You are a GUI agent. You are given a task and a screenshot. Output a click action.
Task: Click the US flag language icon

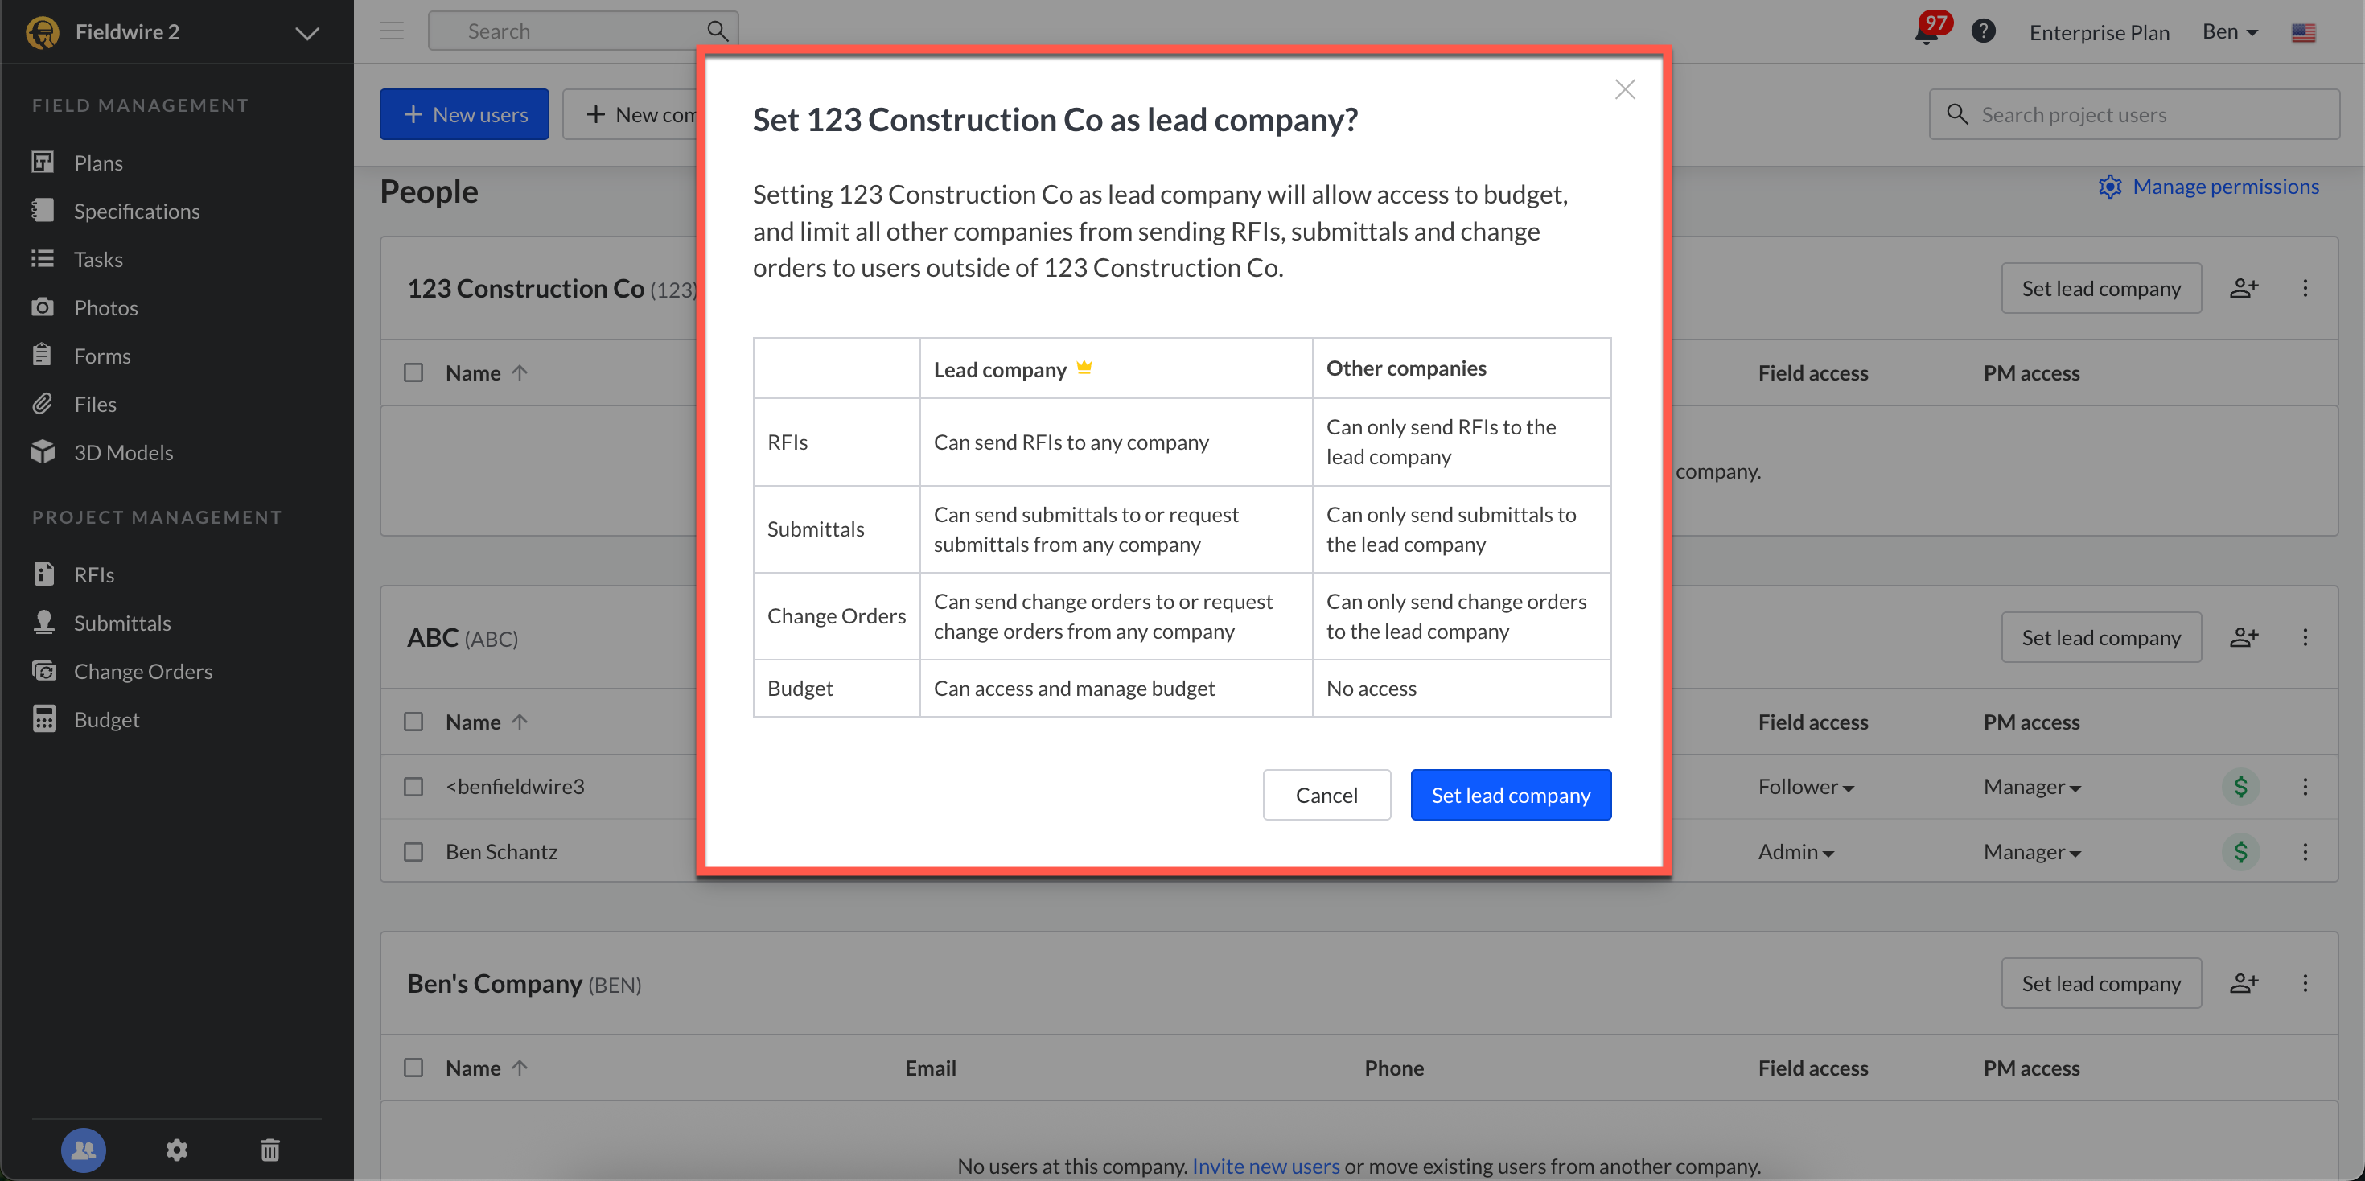[2302, 33]
